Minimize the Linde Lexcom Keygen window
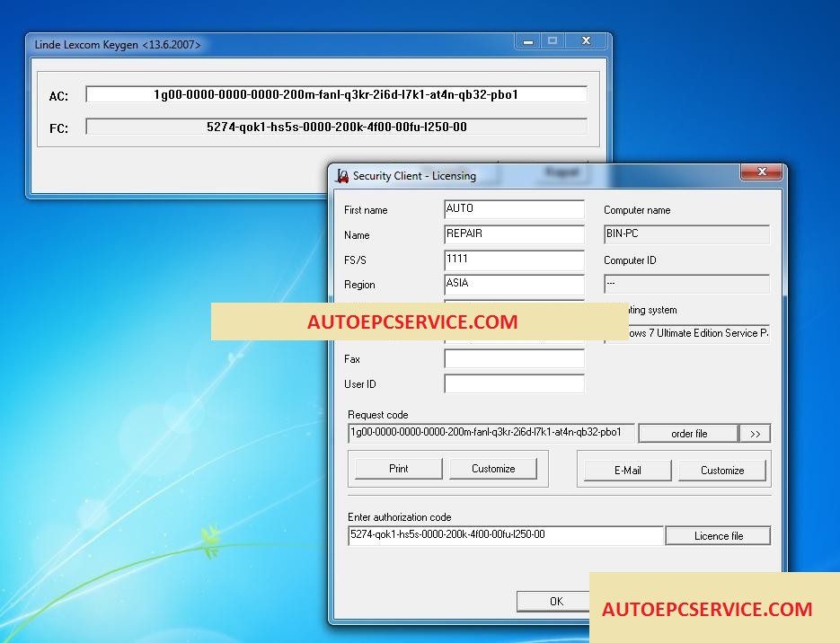840x643 pixels. (527, 41)
